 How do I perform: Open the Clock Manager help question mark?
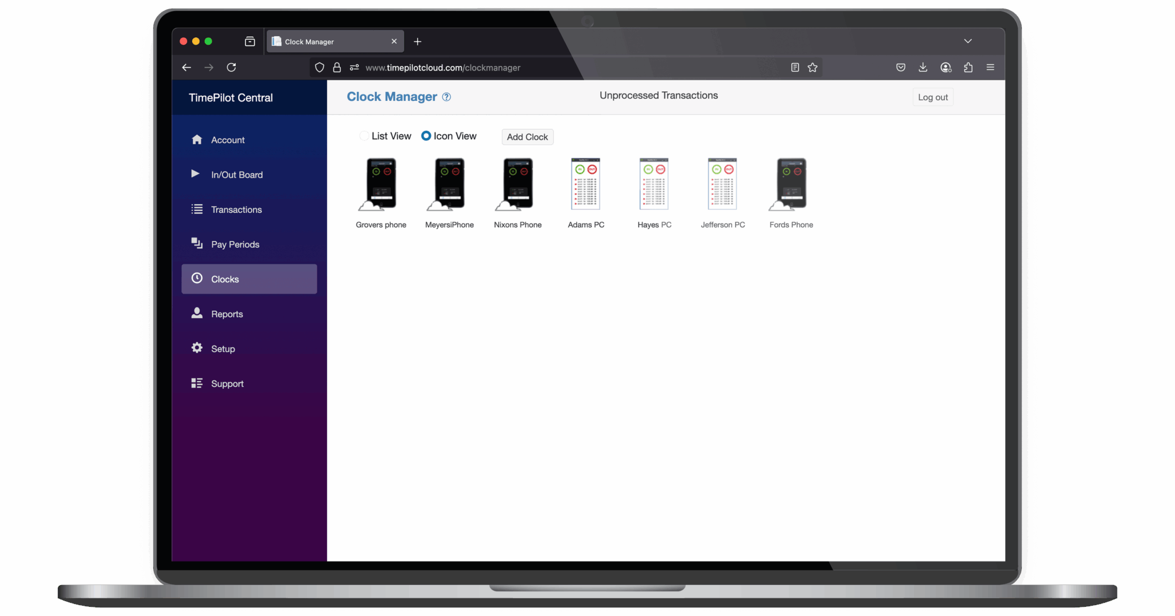(x=446, y=96)
